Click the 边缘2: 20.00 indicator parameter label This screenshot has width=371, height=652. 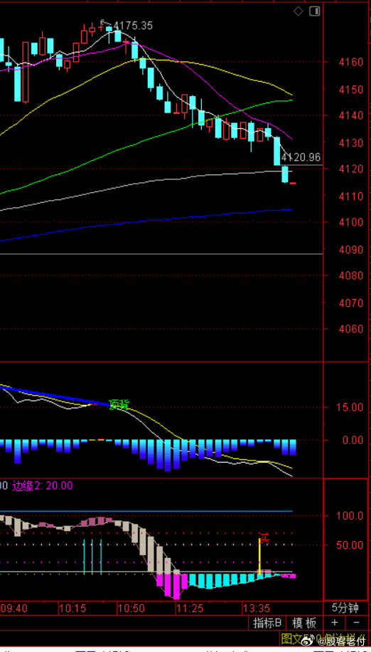(x=43, y=485)
